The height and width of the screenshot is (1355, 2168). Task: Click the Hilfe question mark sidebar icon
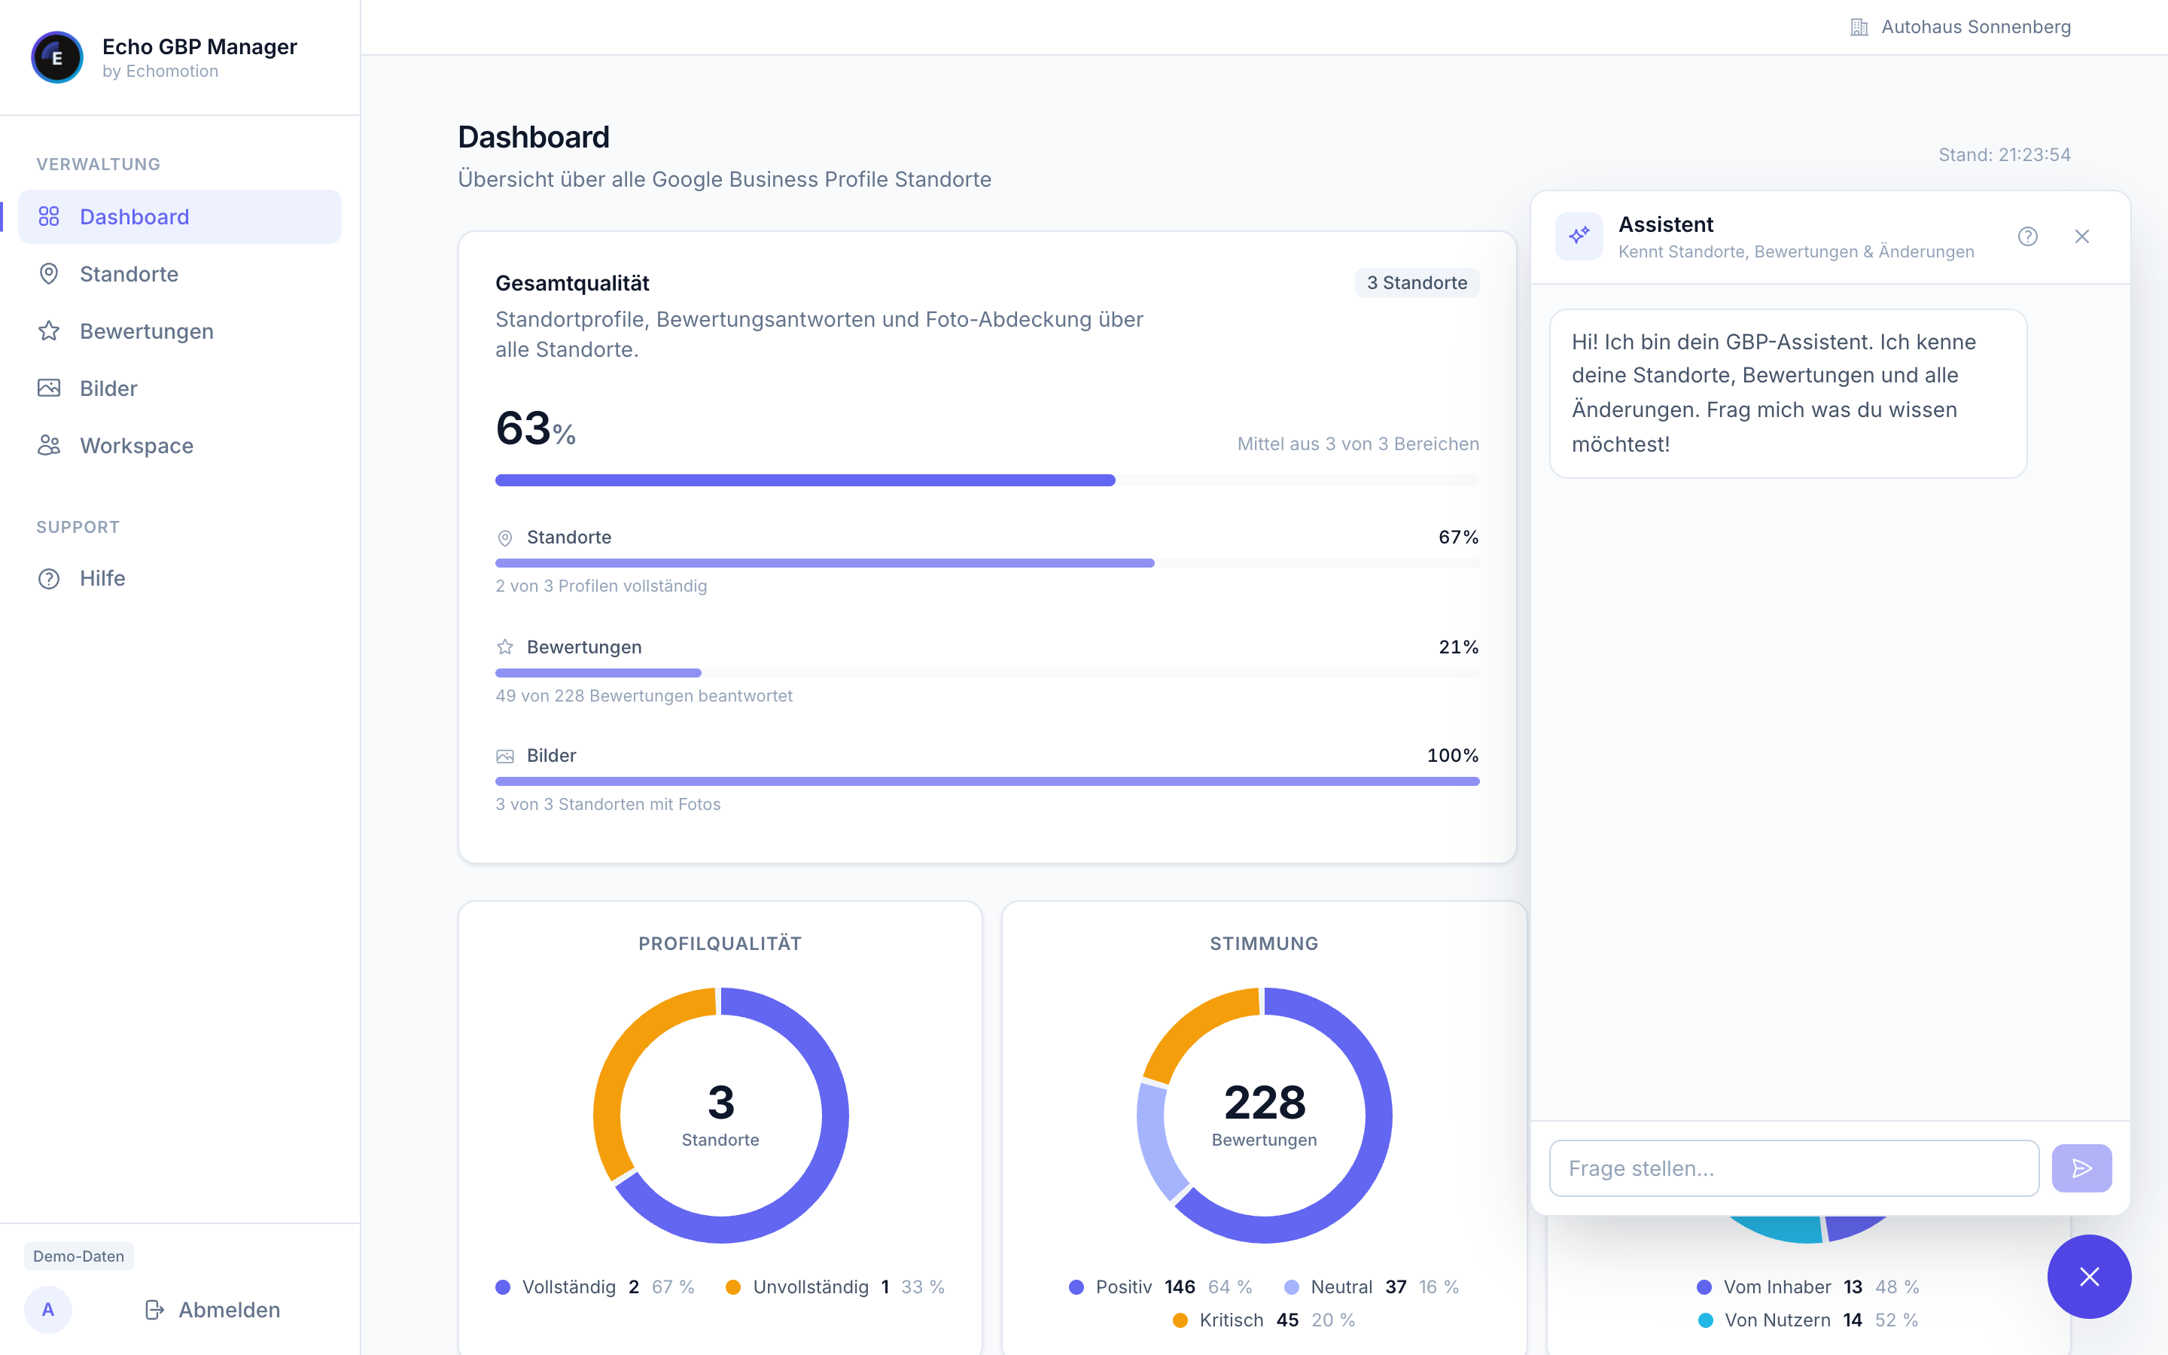tap(49, 579)
